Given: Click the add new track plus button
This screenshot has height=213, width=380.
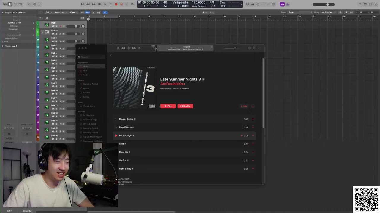Looking at the screenshot, I should 40,18.
